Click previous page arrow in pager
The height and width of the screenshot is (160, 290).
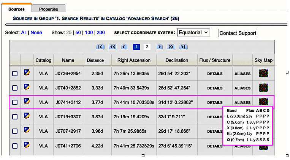click(x=124, y=47)
